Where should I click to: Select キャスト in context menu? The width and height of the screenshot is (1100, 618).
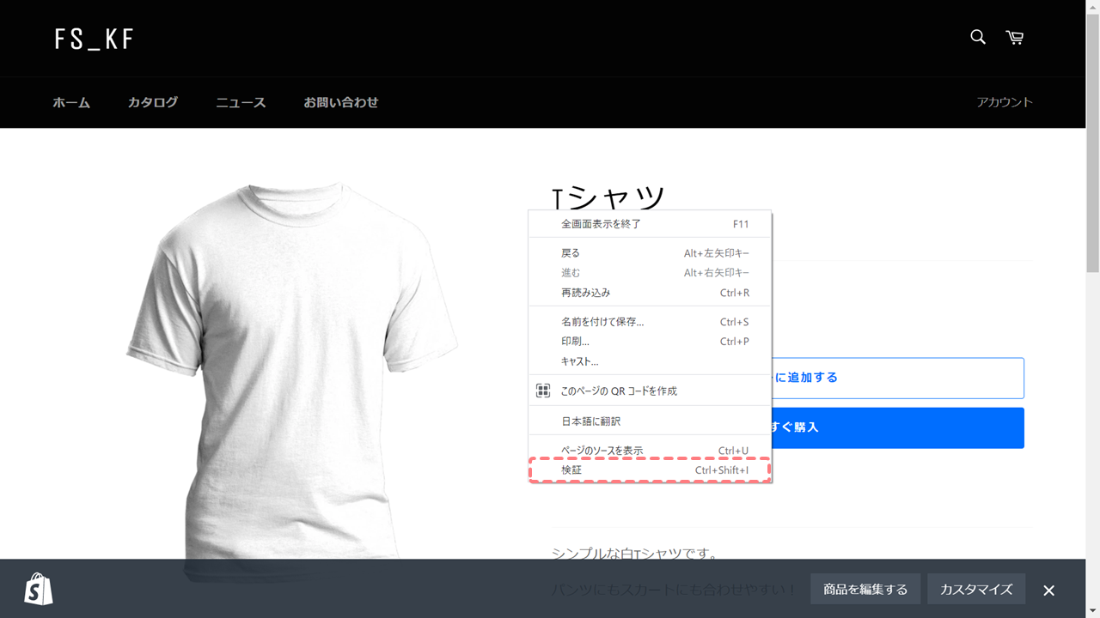[651, 361]
